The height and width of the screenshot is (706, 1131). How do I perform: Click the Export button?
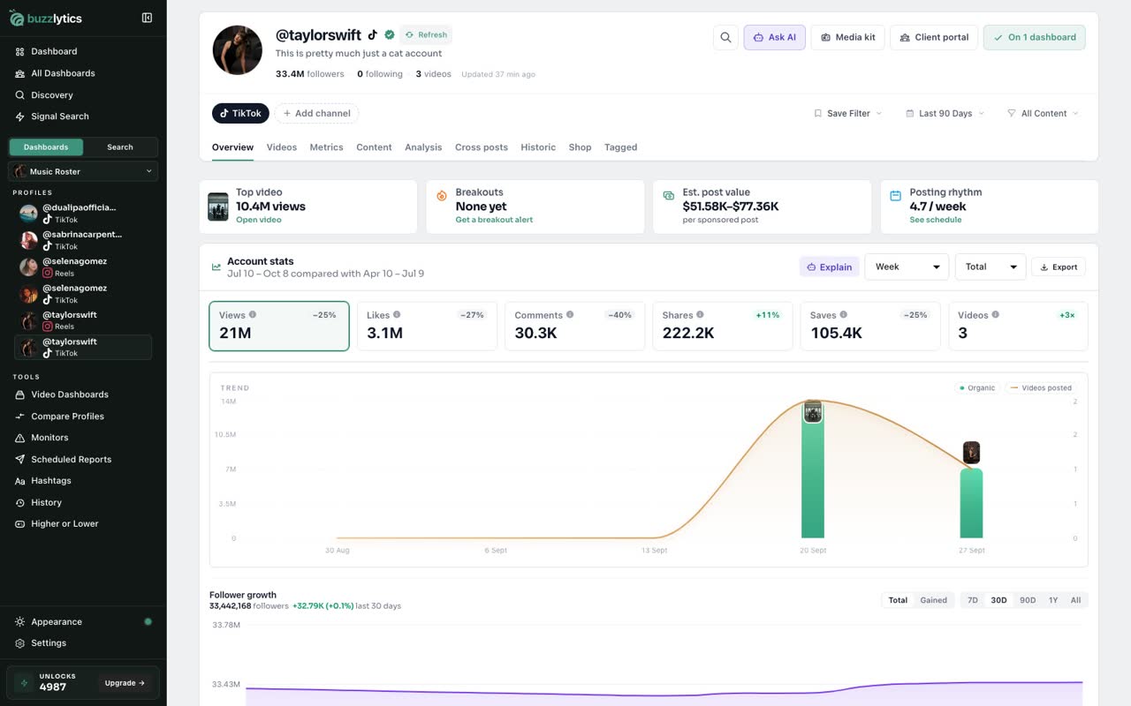click(x=1059, y=267)
